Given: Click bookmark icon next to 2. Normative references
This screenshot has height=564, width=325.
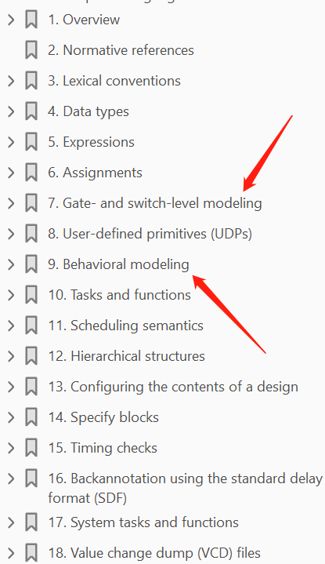Looking at the screenshot, I should [31, 50].
